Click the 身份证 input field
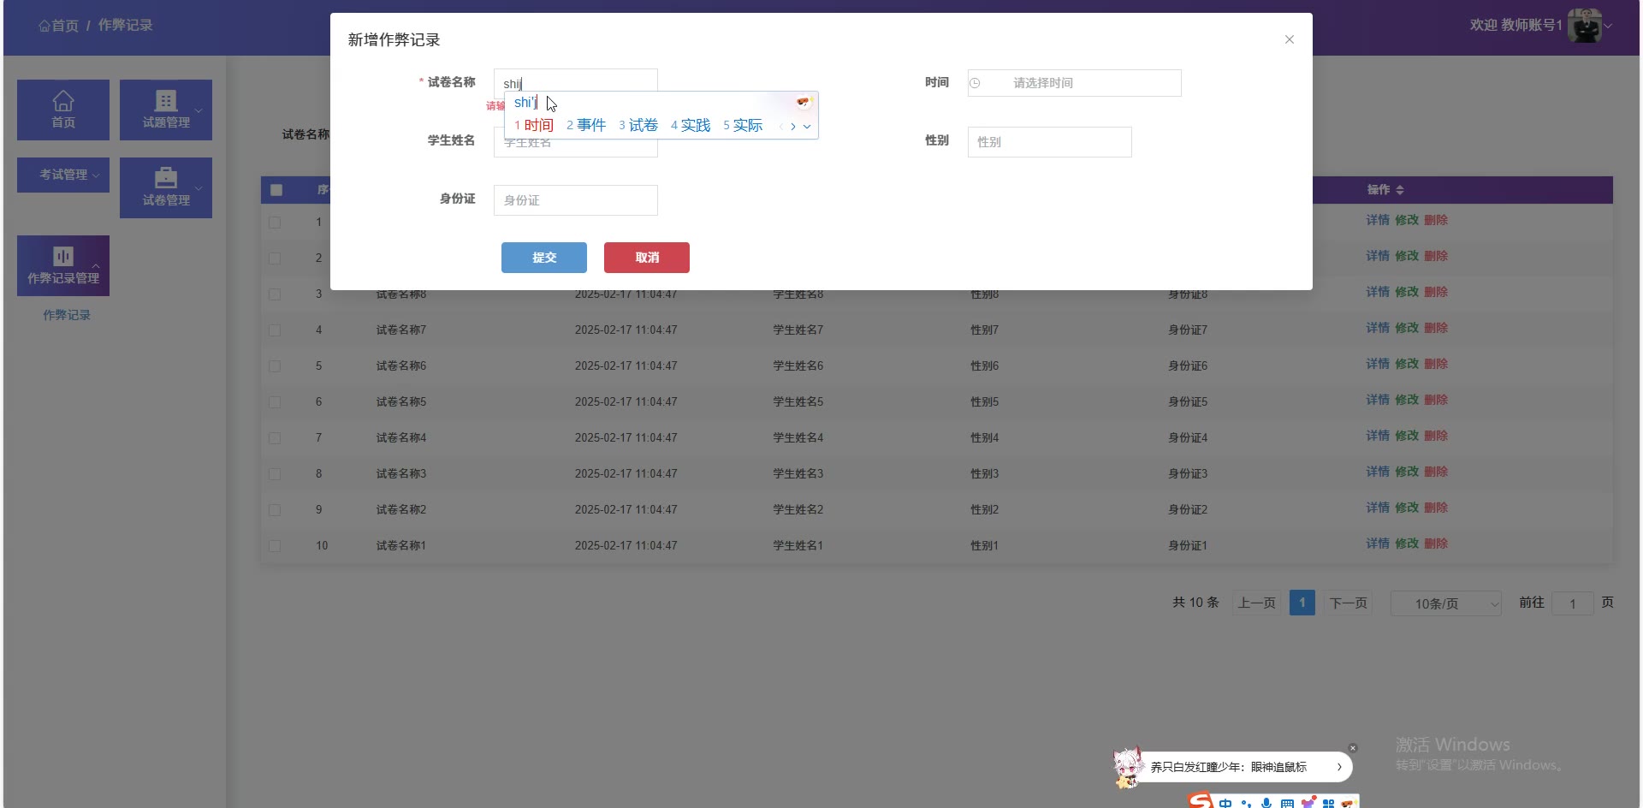 tap(575, 200)
